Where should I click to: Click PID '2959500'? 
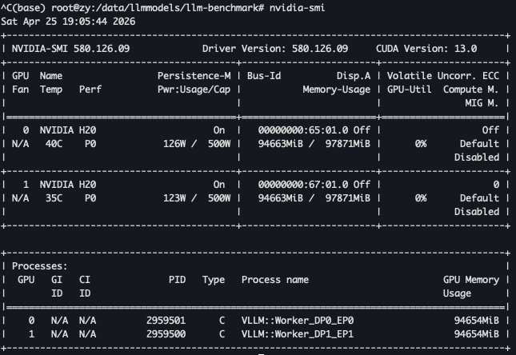(166, 334)
